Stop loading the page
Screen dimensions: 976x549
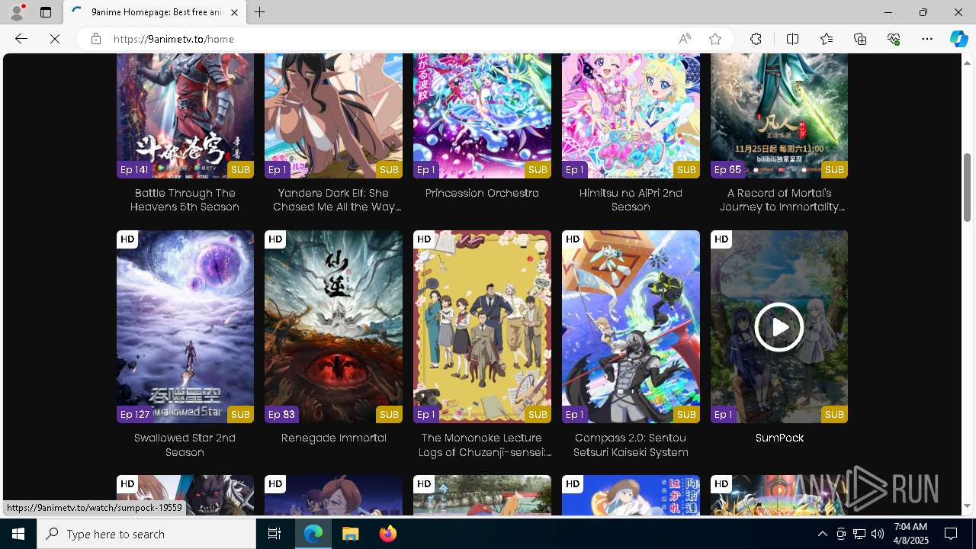click(55, 39)
